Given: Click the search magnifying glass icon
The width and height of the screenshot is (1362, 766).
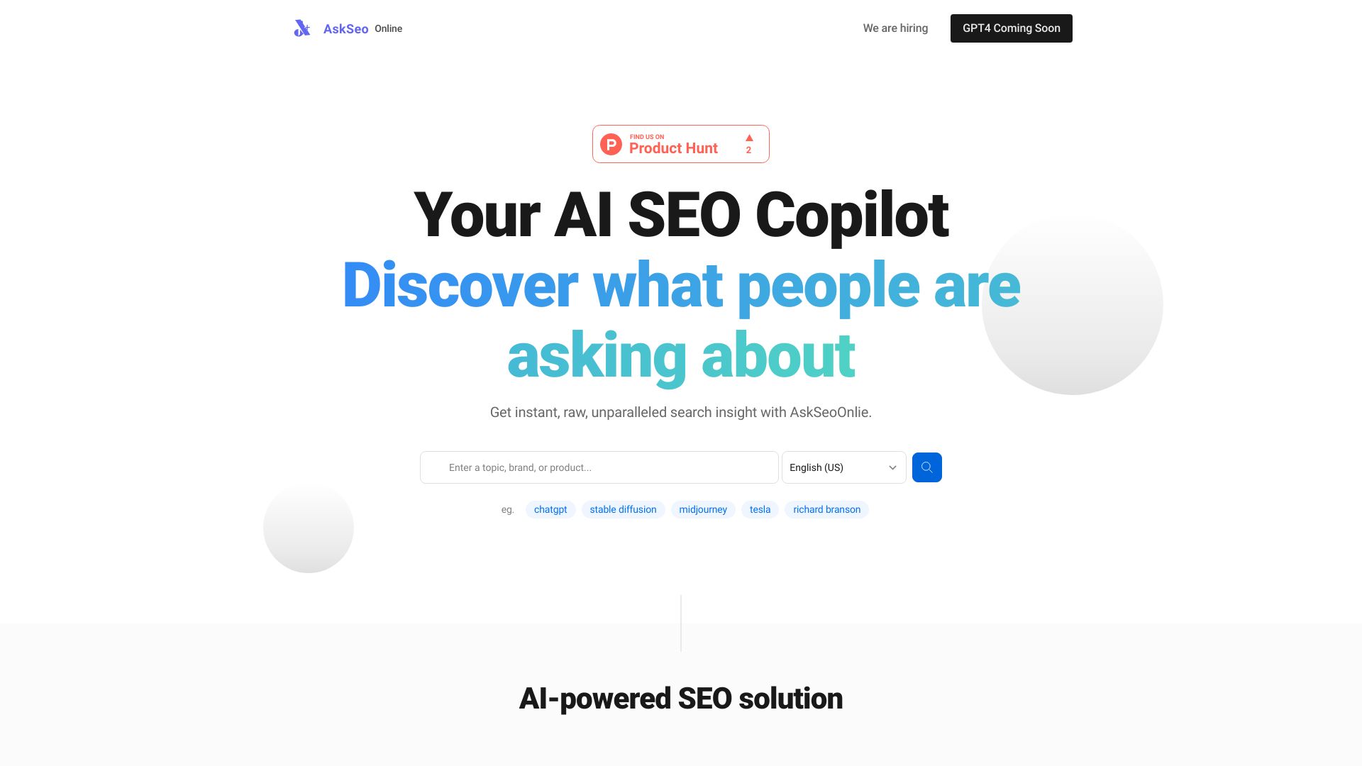Looking at the screenshot, I should pyautogui.click(x=926, y=467).
